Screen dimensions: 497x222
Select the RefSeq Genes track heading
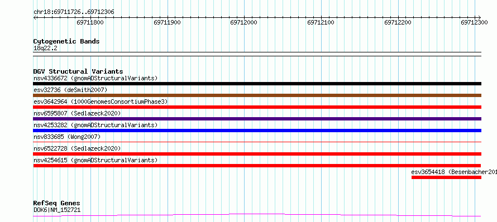click(57, 204)
